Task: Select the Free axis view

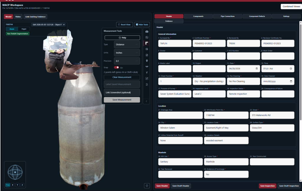Action: [7, 185]
